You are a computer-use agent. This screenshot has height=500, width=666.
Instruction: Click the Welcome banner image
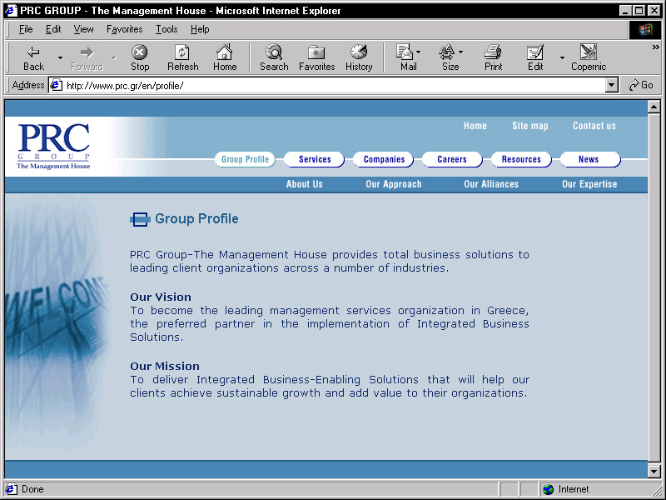click(57, 323)
